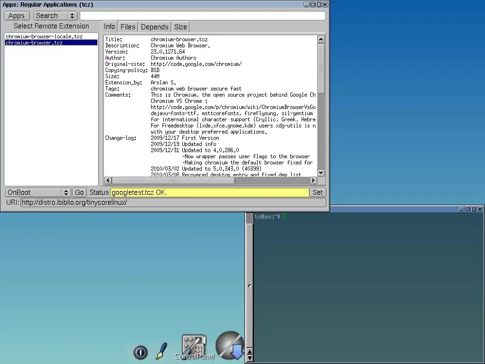This screenshot has height=364, width=485.
Task: Click the info pane vertical scrollbar thumb
Action: pyautogui.click(x=321, y=68)
